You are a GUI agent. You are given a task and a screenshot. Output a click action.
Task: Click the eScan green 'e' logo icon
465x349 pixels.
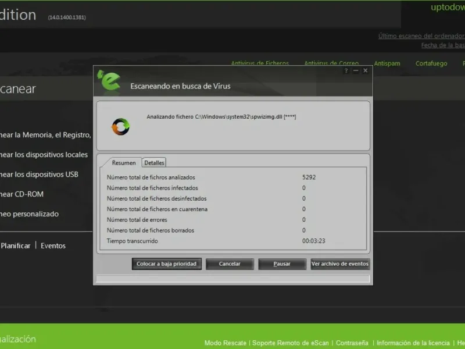(109, 81)
